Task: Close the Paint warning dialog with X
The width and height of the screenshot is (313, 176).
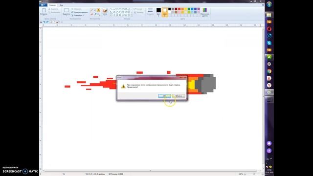Action: [183, 77]
